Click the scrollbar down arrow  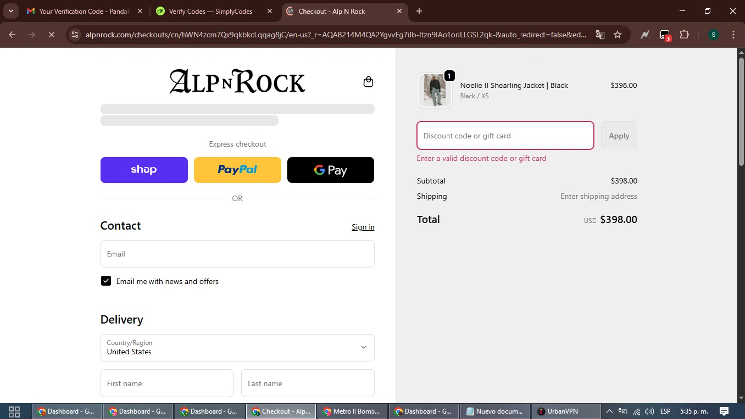[741, 398]
